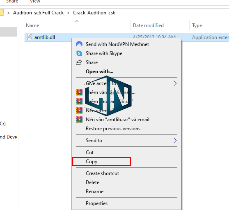Go to Audition_sc6 Full Crack breadcrumb
The height and width of the screenshot is (210, 229).
[x=39, y=13]
